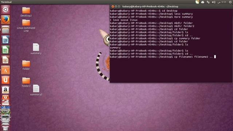Open LibreOffice Writer from the launcher

click(x=5, y=40)
